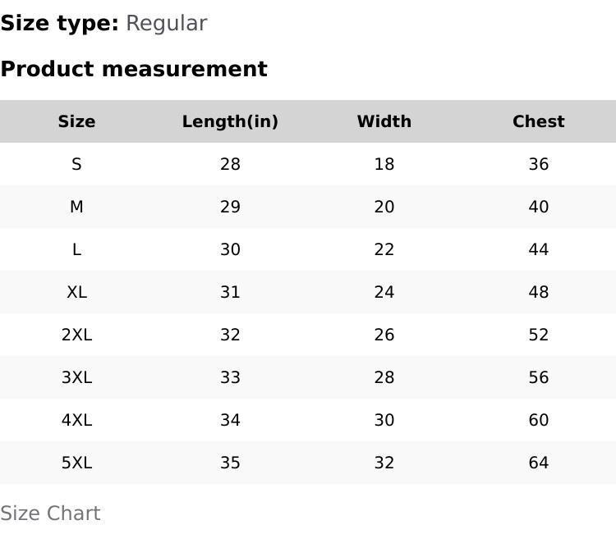Click the Product measurement heading
Viewport: 616px width, 543px height.
coord(134,69)
